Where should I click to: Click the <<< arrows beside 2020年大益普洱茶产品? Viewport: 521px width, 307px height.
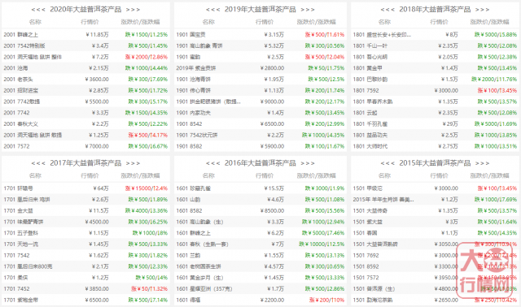[38, 10]
